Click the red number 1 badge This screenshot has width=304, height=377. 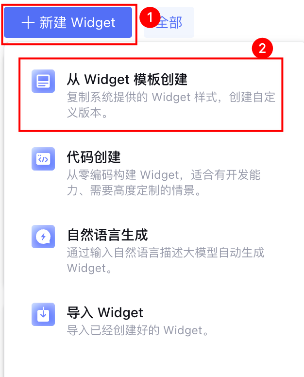150,17
